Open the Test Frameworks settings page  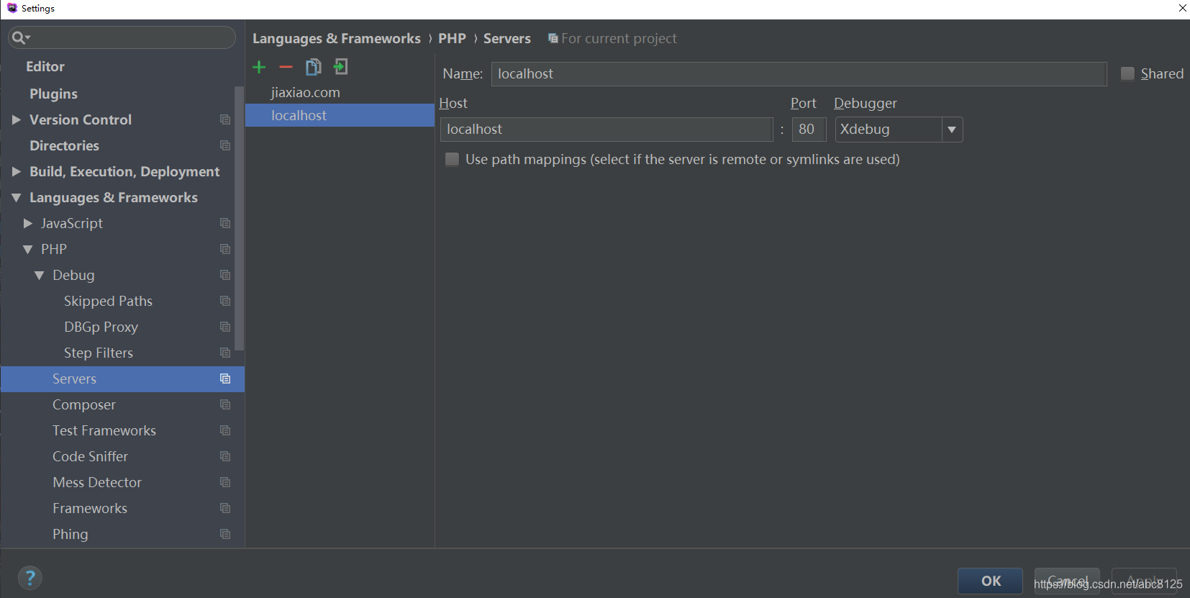coord(104,430)
